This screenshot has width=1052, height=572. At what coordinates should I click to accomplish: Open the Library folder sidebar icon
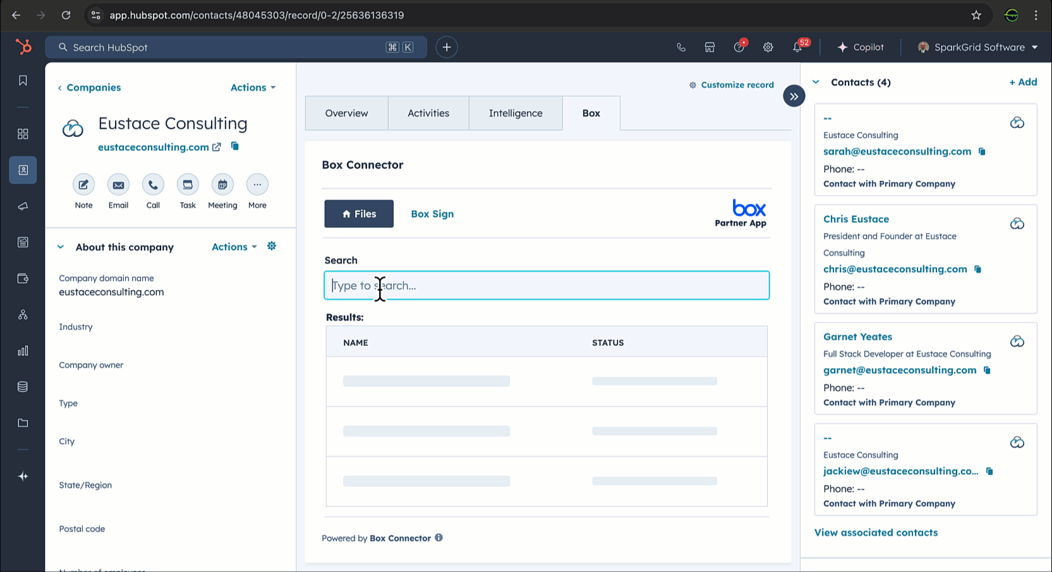coord(23,423)
